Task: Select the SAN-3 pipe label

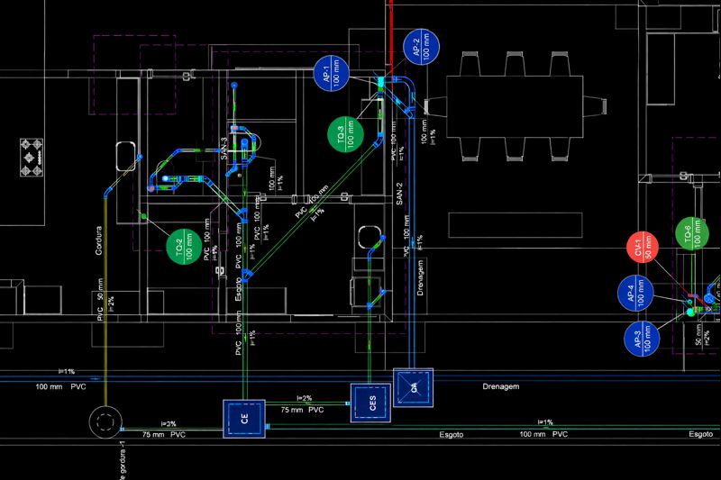Action: (224, 149)
